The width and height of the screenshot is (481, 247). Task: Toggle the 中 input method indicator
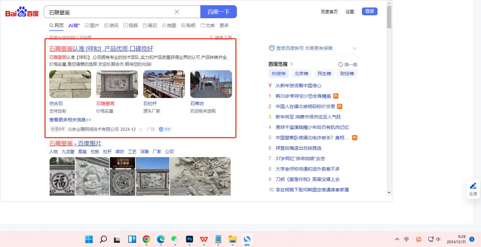406,240
